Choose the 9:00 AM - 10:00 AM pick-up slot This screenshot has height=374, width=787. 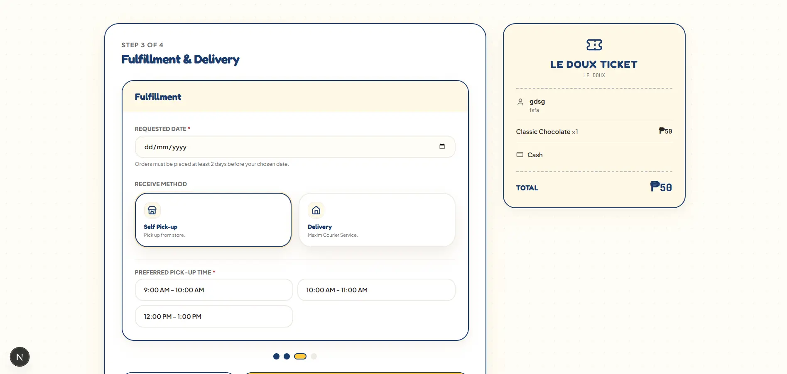click(x=214, y=290)
